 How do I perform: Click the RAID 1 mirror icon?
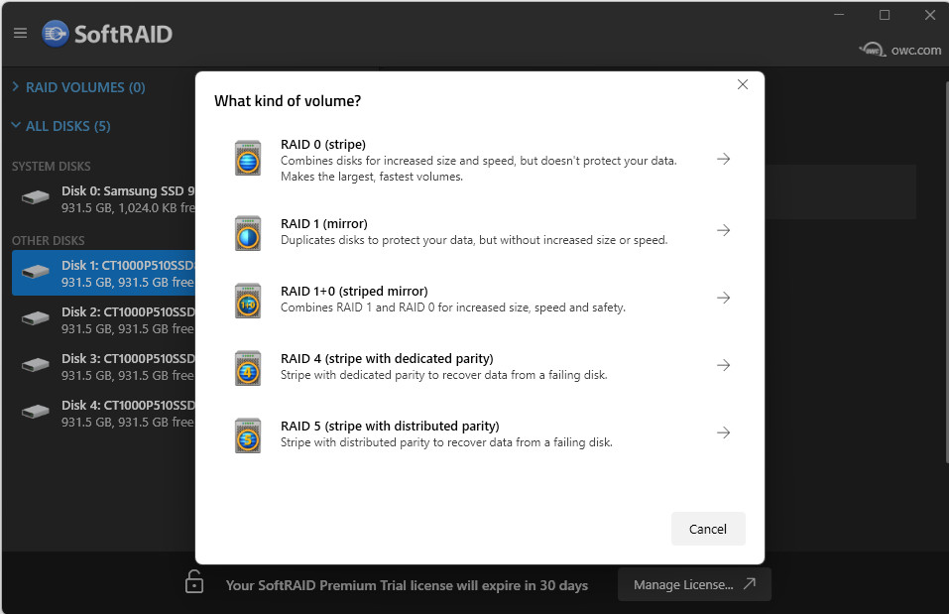point(248,233)
